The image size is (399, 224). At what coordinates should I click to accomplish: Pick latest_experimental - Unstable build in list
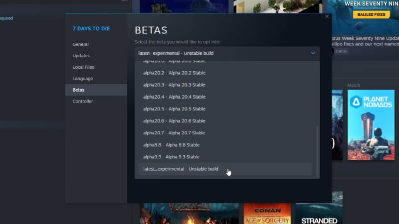pyautogui.click(x=181, y=169)
